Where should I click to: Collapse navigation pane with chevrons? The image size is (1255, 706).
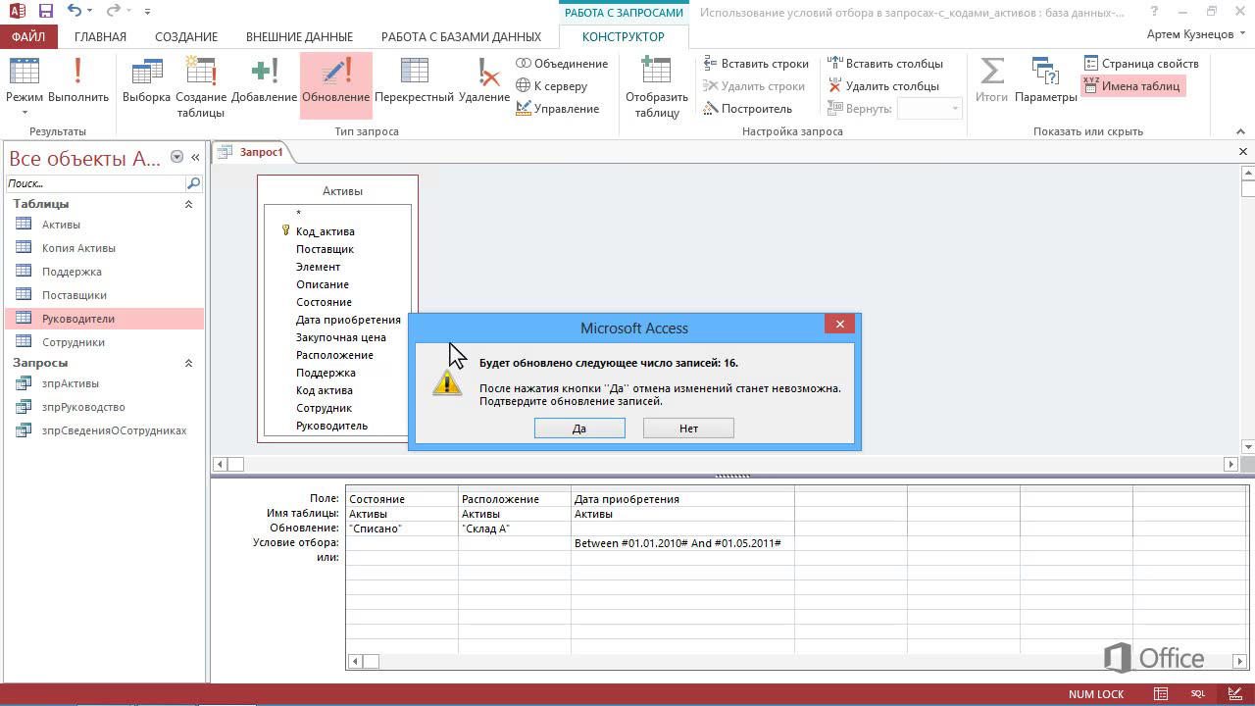(195, 157)
